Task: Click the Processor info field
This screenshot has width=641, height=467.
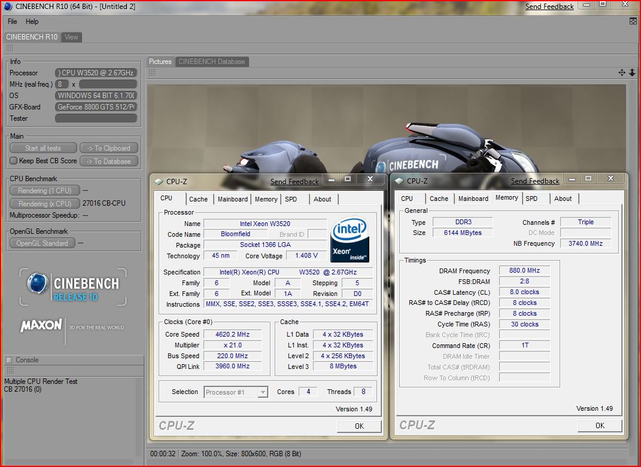Action: [x=96, y=73]
